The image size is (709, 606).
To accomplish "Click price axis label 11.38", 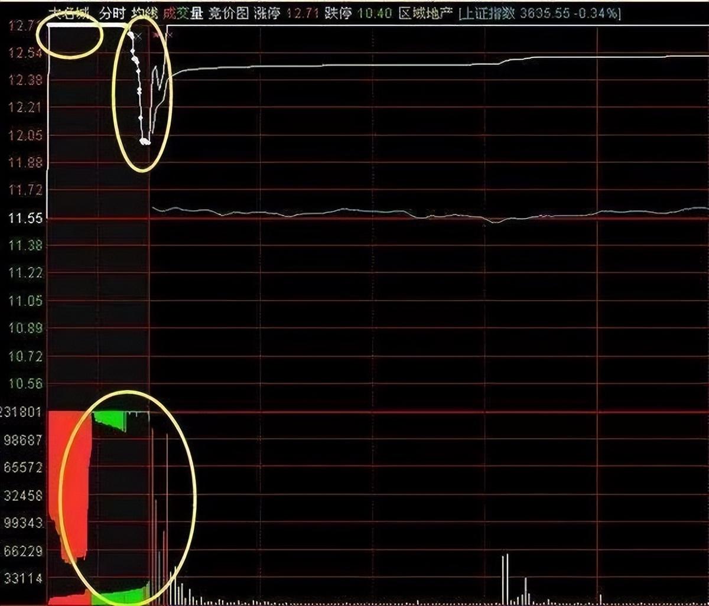I will click(25, 246).
